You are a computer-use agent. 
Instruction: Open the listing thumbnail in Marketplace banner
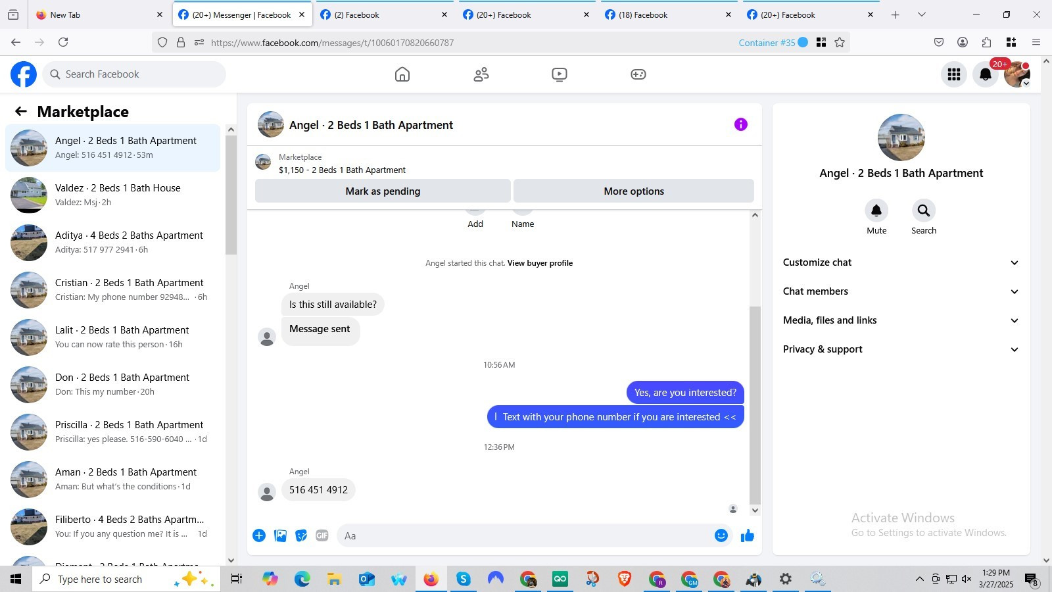click(x=263, y=162)
